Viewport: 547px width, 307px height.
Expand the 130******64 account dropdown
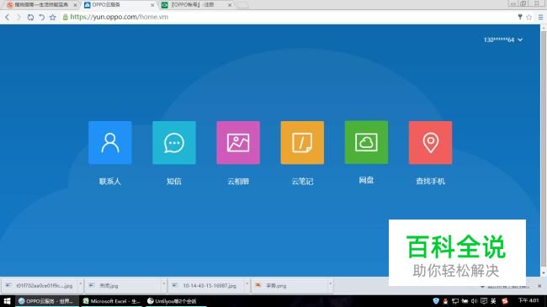(x=503, y=40)
